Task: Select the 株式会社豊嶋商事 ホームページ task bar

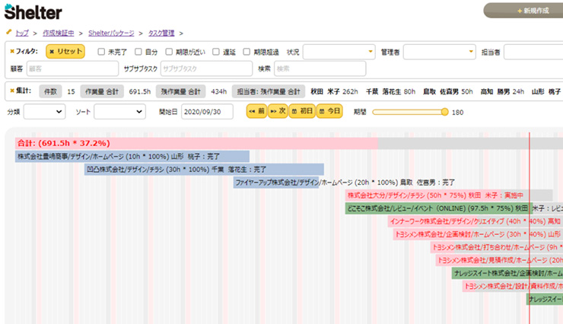Action: (132, 157)
